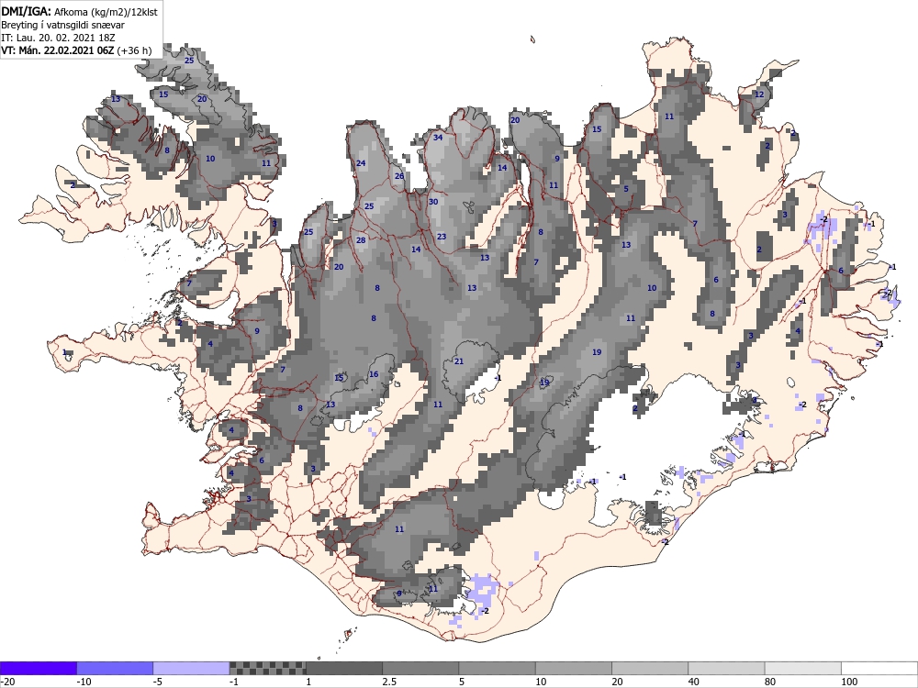
Task: Click the map value '23'
Action: tap(442, 237)
